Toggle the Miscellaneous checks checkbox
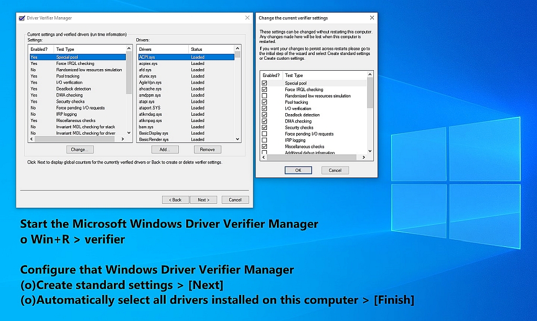Viewport: 537px width, 321px height. (264, 146)
